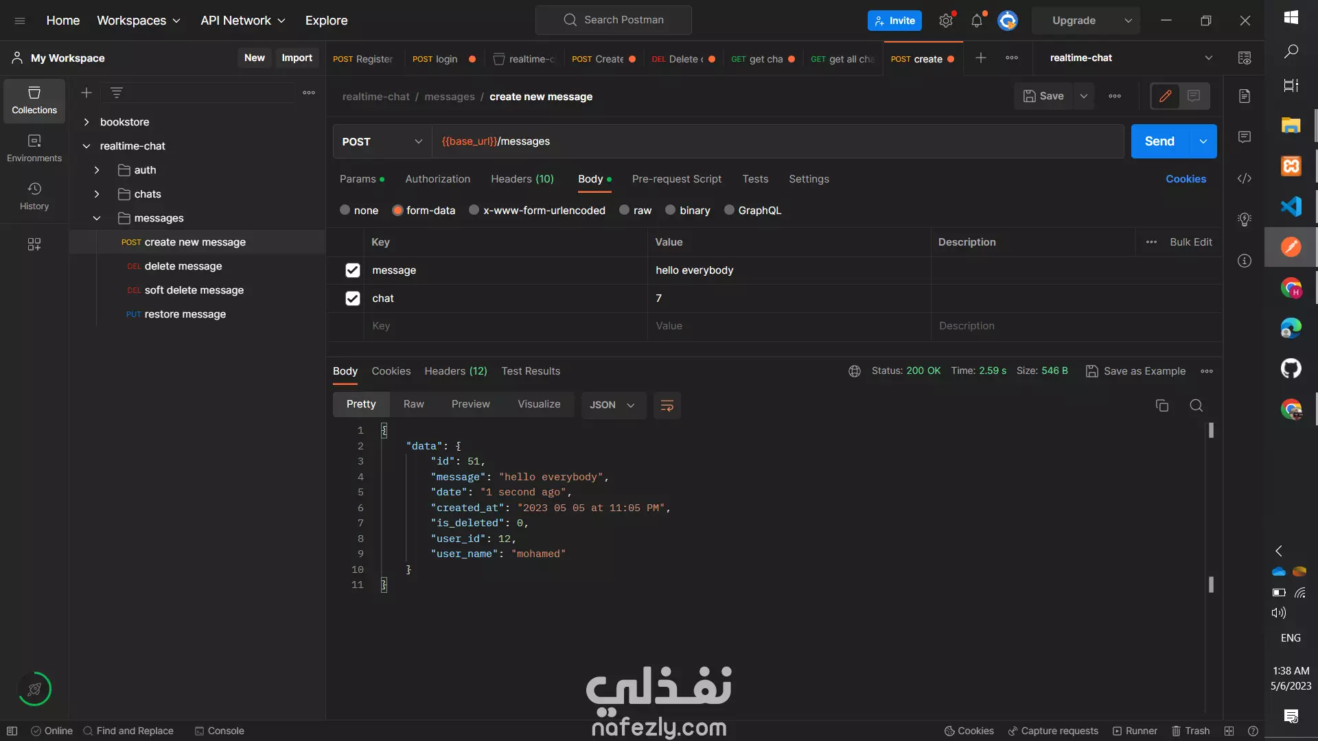The image size is (1318, 741).
Task: Open the two-pane view icon in status bar
Action: click(1229, 731)
